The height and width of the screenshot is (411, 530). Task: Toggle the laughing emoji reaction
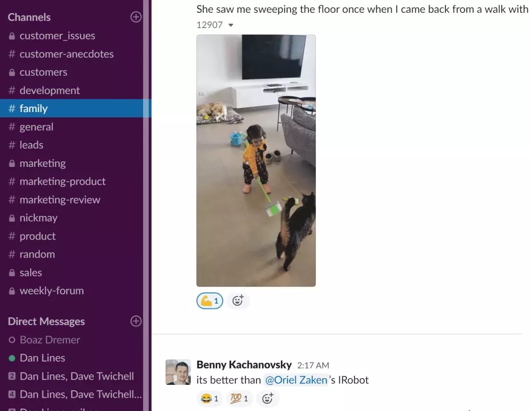pos(210,399)
